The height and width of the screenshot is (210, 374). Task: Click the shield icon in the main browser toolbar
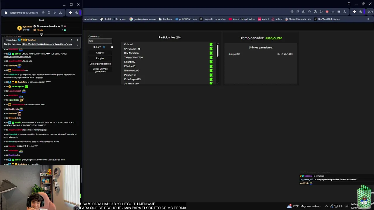[x=309, y=12]
